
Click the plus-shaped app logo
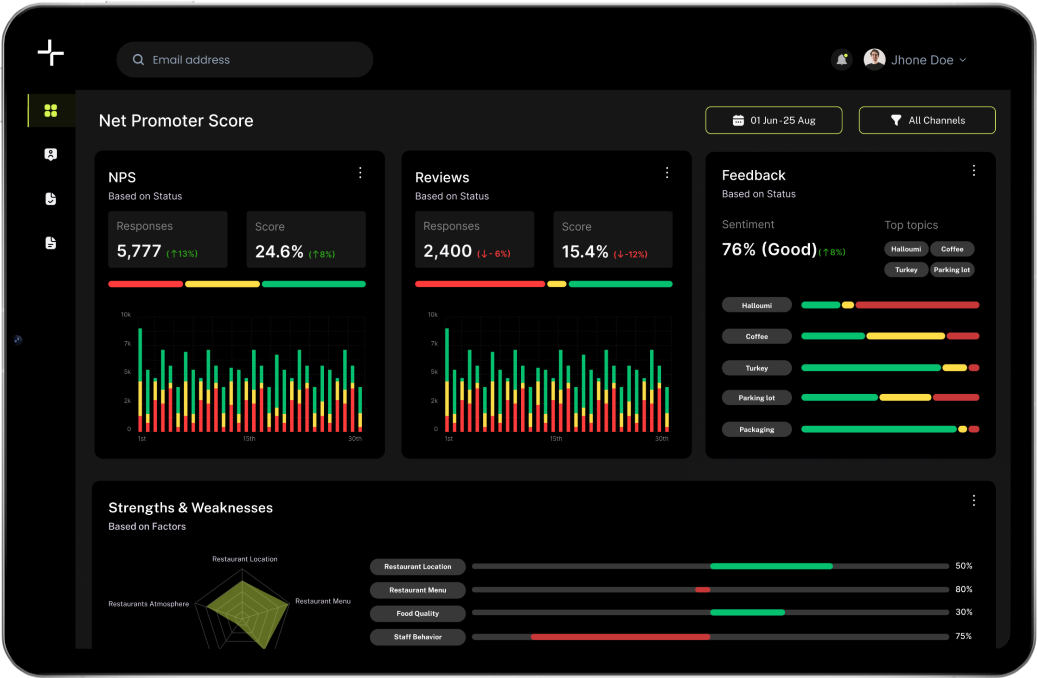coord(51,53)
